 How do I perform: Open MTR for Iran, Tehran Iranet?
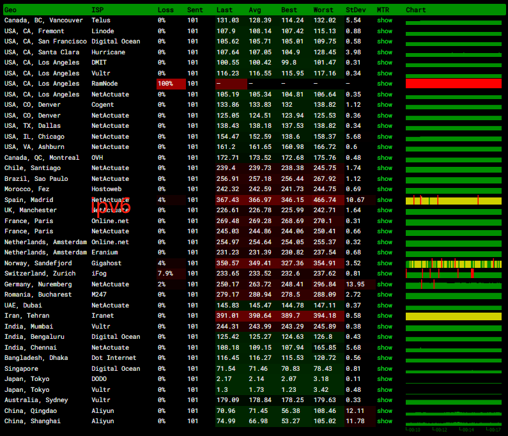point(385,316)
